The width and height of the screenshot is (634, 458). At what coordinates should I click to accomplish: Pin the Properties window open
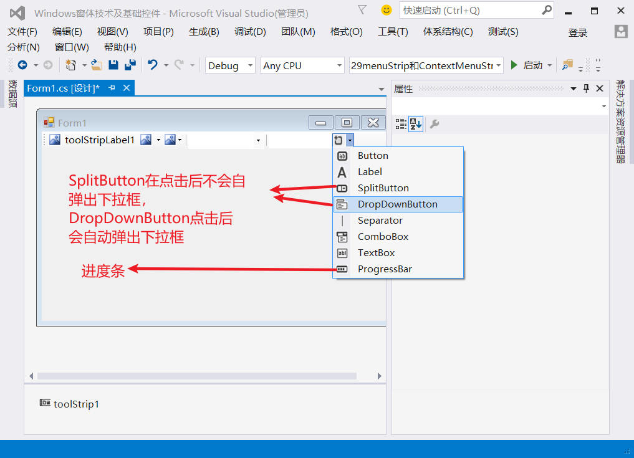tap(586, 88)
